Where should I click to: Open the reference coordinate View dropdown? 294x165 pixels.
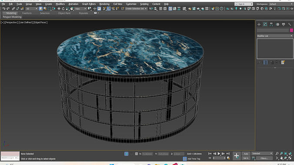[80, 9]
